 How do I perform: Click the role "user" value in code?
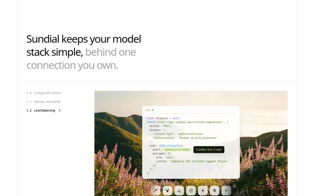point(170,157)
